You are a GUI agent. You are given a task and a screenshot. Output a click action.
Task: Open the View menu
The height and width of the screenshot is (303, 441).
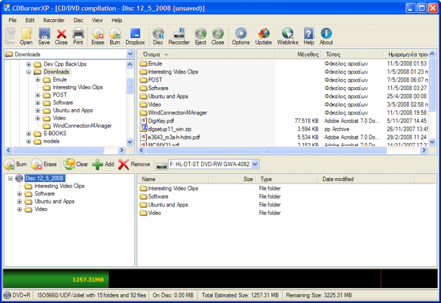point(97,20)
